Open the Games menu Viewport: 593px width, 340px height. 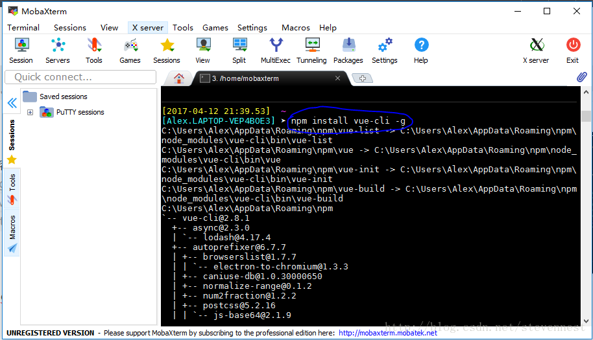(x=215, y=28)
